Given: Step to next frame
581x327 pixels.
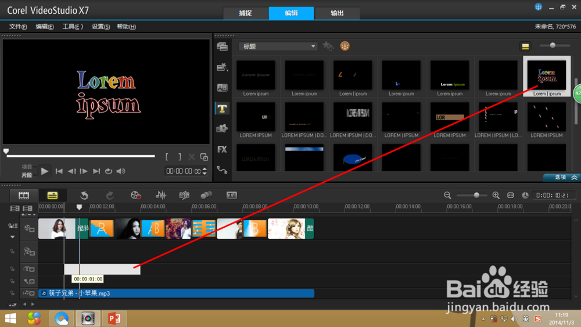Looking at the screenshot, I should click(x=84, y=171).
